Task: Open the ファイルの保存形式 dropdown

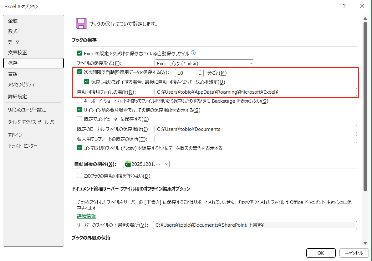Action: [x=251, y=63]
